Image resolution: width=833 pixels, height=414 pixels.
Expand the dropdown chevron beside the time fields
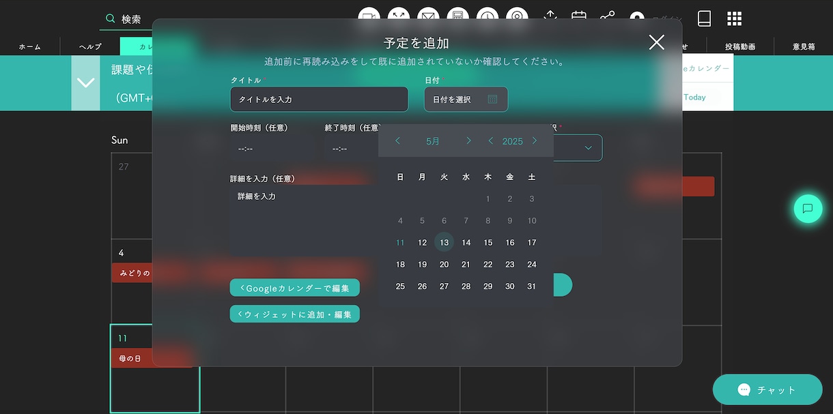(589, 148)
